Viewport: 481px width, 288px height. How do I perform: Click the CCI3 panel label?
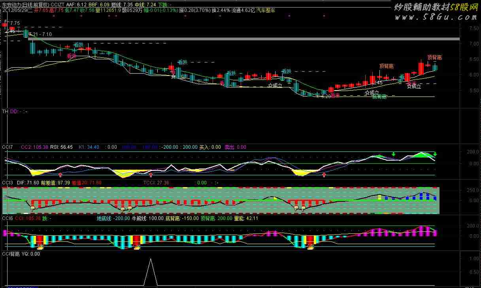pos(8,183)
